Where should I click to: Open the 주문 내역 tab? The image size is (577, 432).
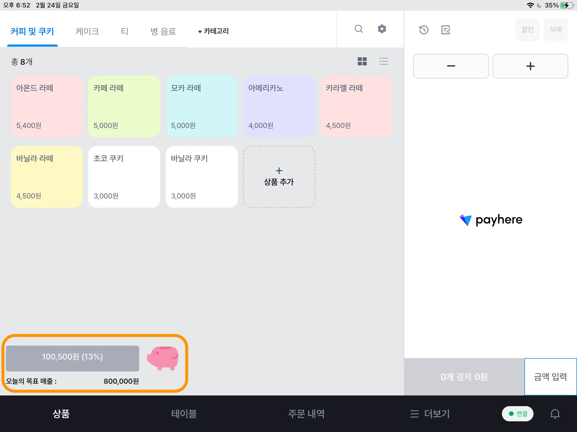306,414
